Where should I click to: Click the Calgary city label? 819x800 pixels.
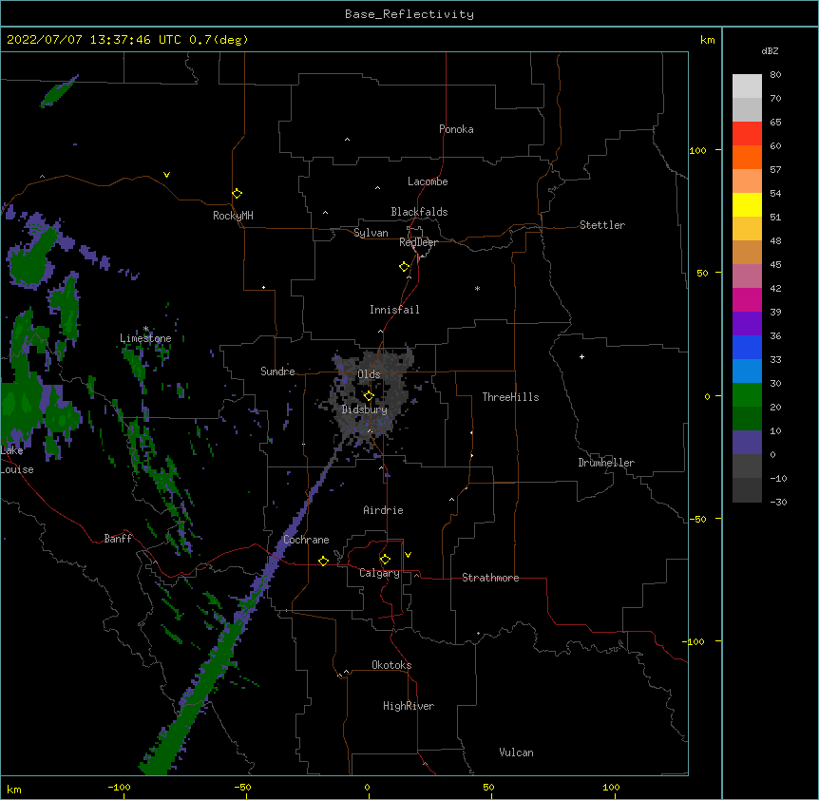(379, 573)
